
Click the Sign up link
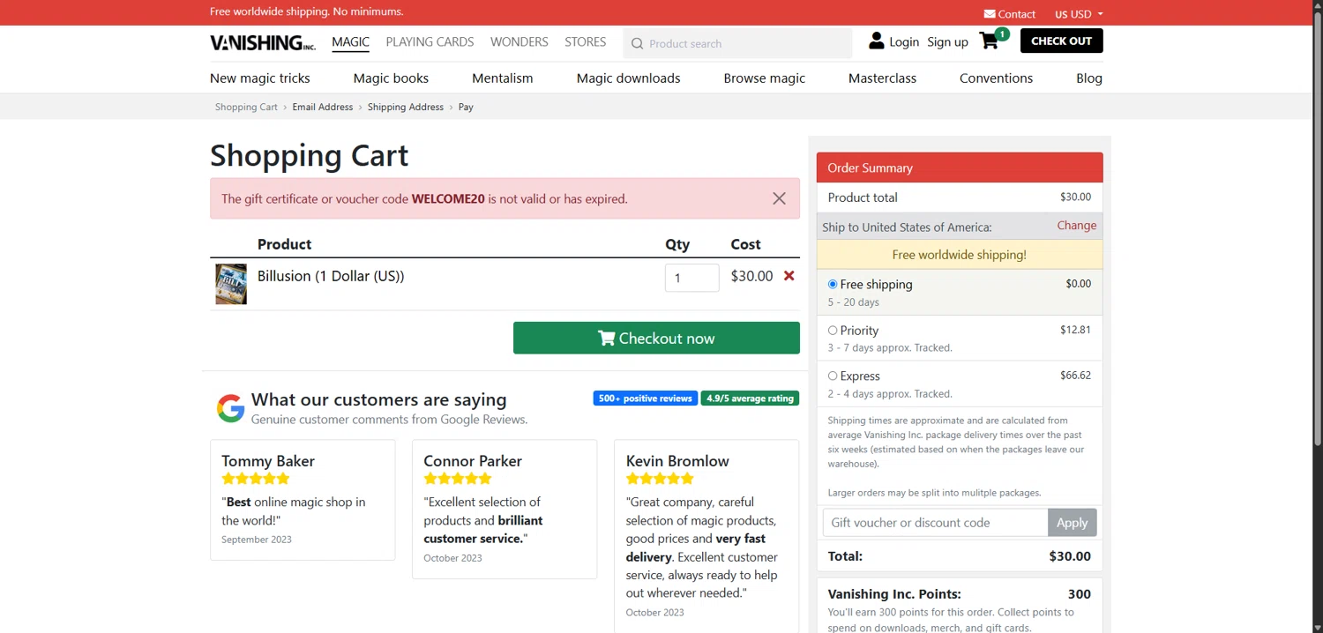[x=948, y=41]
